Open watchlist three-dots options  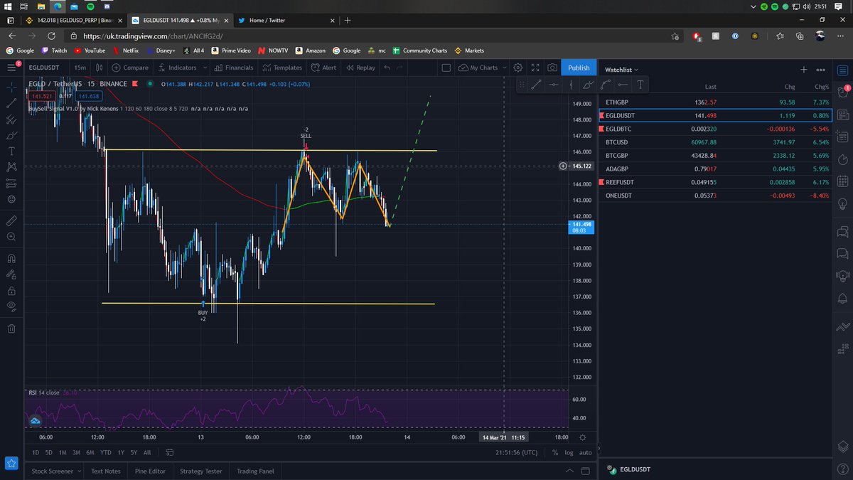[821, 70]
